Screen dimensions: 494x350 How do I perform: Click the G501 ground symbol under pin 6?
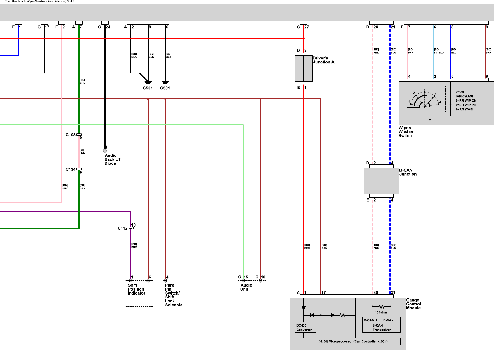[x=165, y=83]
